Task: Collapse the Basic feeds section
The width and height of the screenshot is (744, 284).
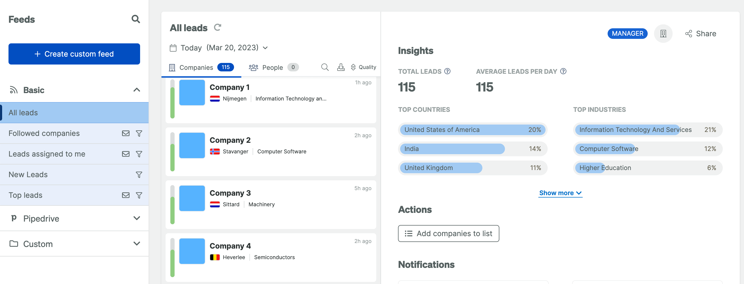Action: pyautogui.click(x=137, y=90)
